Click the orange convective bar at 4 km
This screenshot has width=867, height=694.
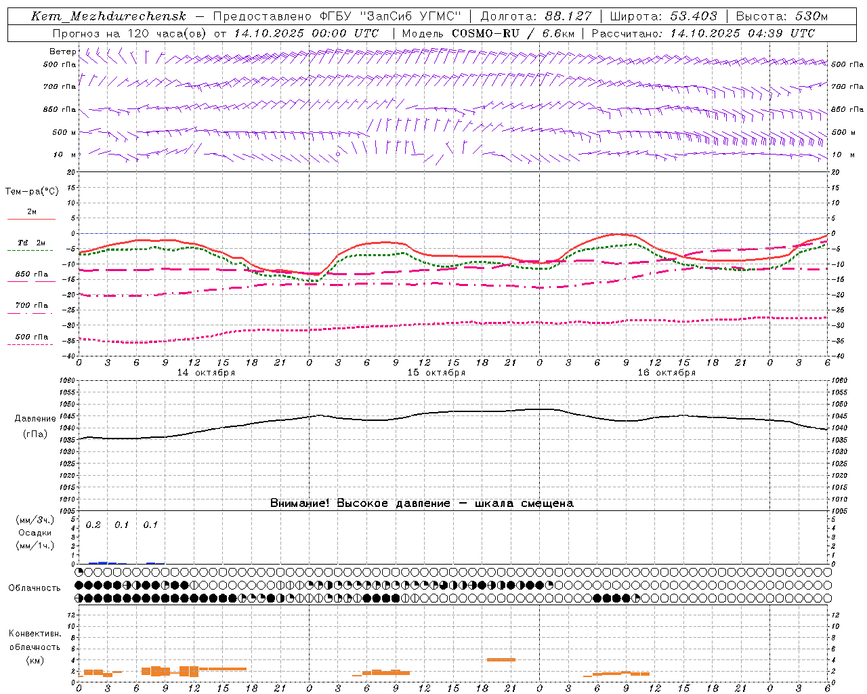[x=501, y=659]
